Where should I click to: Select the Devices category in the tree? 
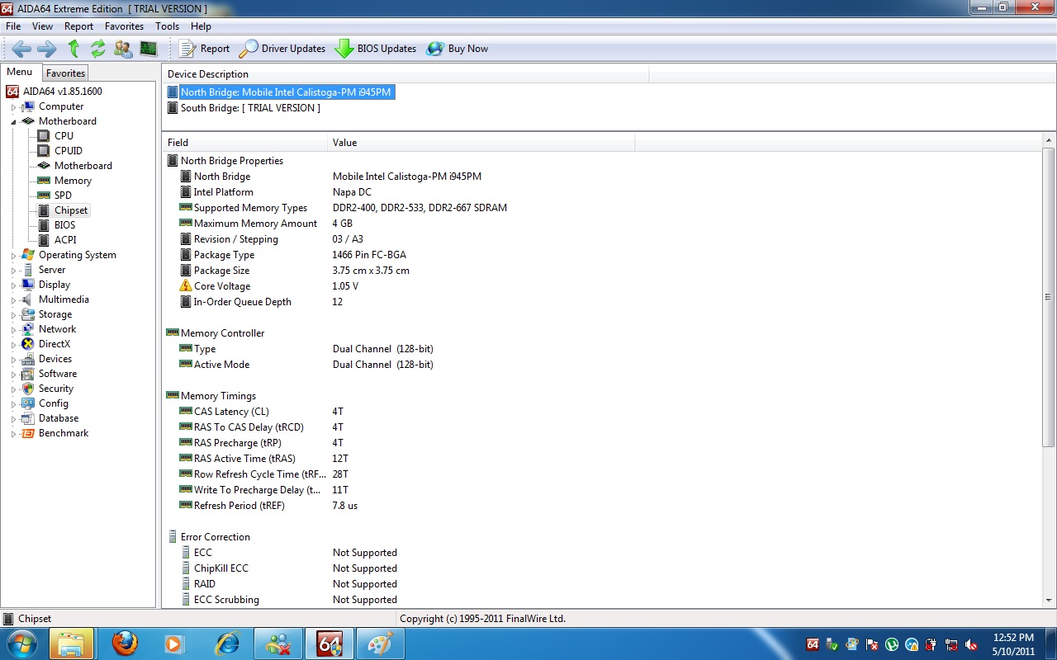click(55, 359)
